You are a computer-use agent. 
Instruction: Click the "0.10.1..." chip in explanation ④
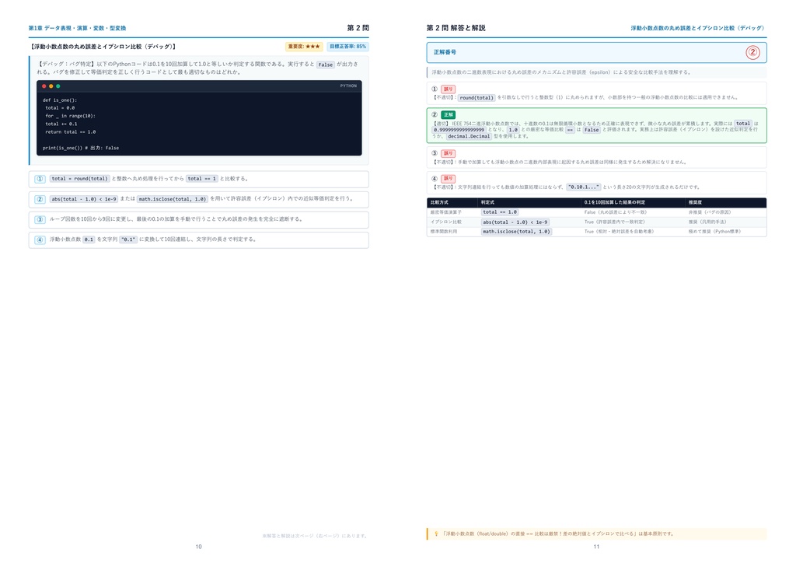584,187
